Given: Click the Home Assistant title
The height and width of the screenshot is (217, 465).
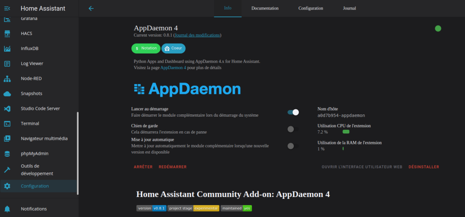Looking at the screenshot, I should point(43,9).
